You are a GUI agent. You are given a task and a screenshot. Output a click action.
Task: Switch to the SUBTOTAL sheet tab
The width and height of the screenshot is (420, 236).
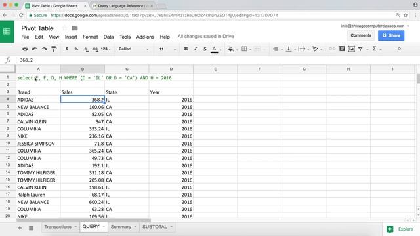tap(155, 227)
